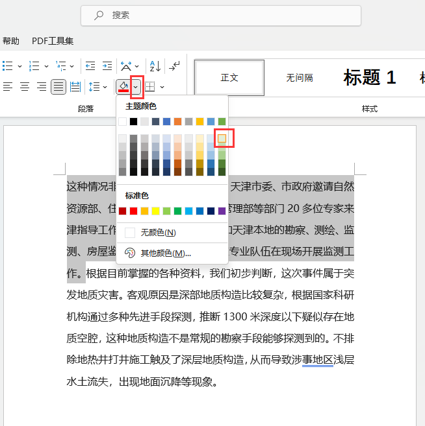Image resolution: width=425 pixels, height=426 pixels.
Task: Click the numbered list icon
Action: coord(34,66)
